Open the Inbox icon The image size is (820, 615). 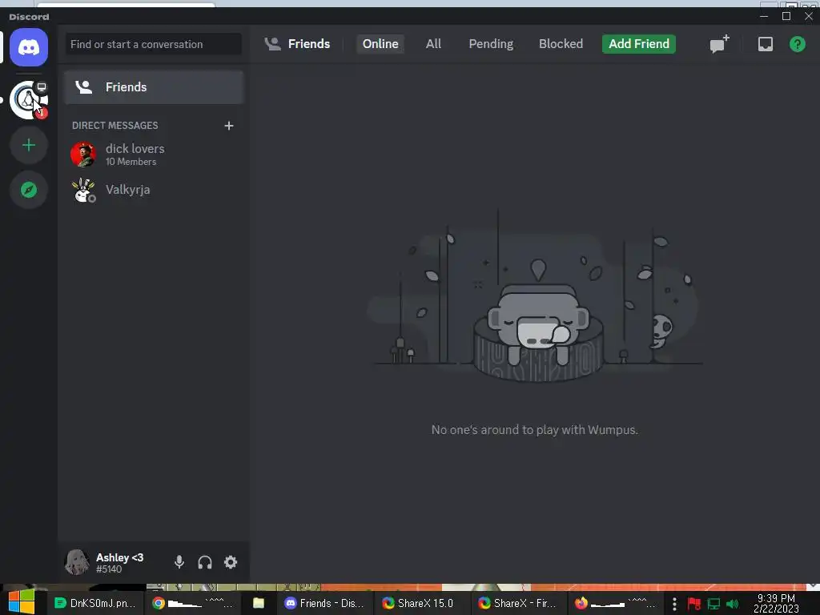(x=765, y=44)
